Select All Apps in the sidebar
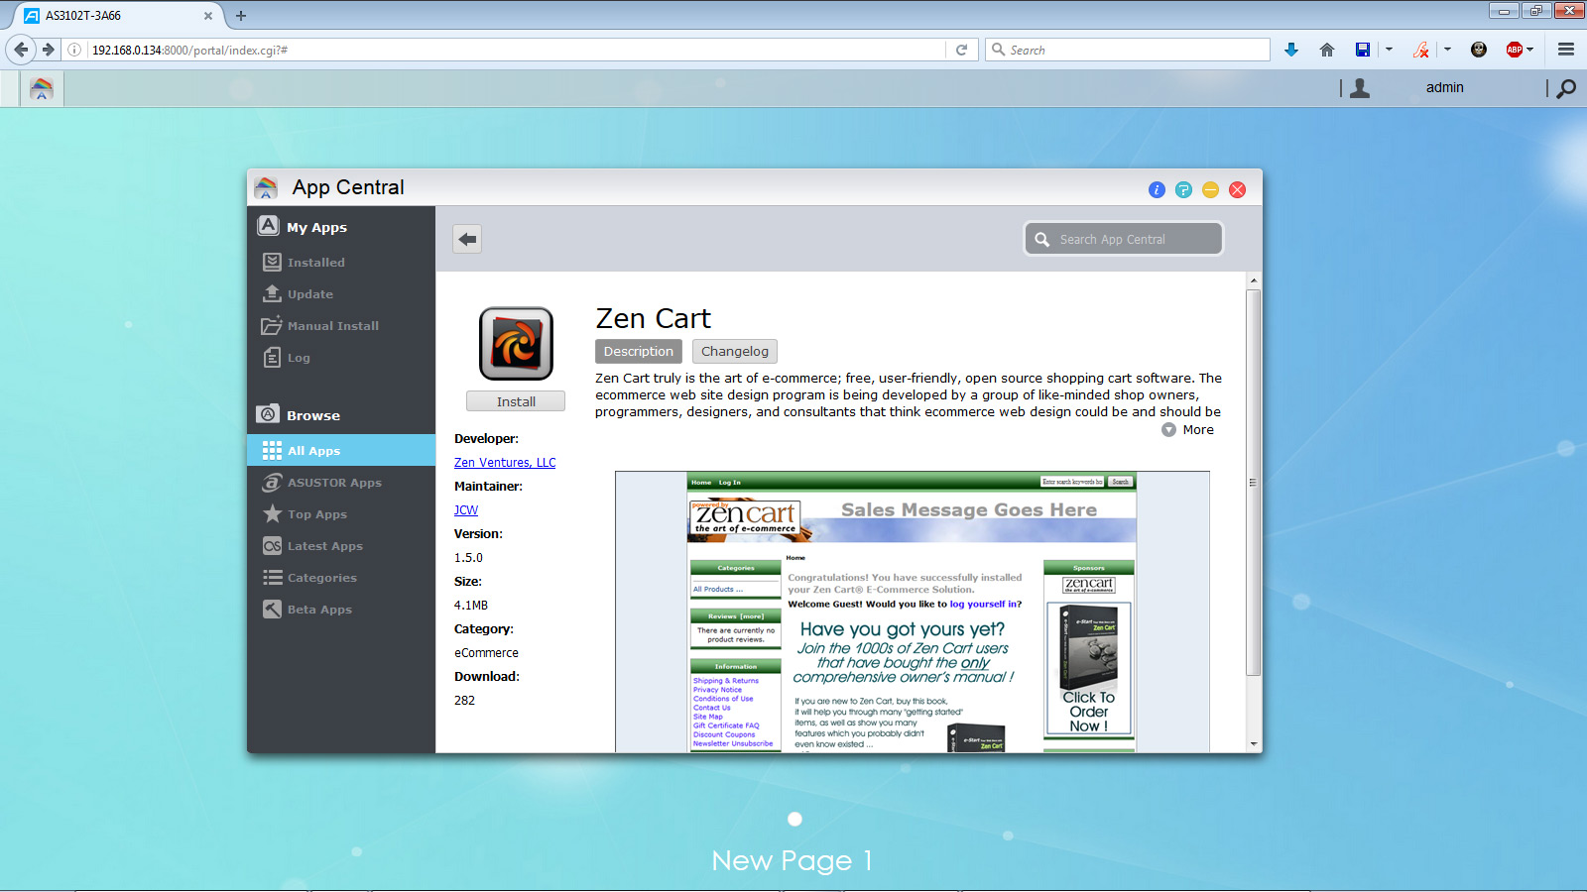 [341, 450]
